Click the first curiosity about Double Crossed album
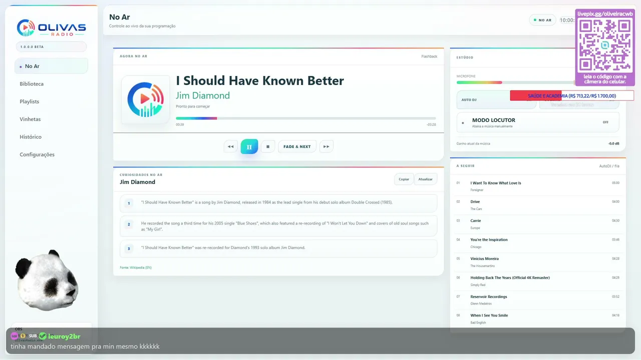The image size is (641, 360). (x=278, y=203)
